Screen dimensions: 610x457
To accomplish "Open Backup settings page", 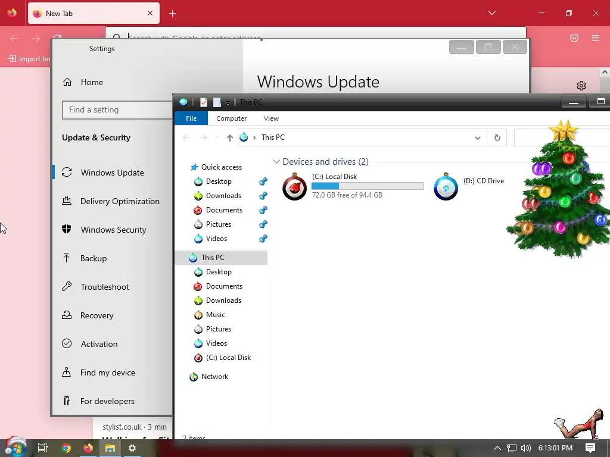I will [x=94, y=258].
